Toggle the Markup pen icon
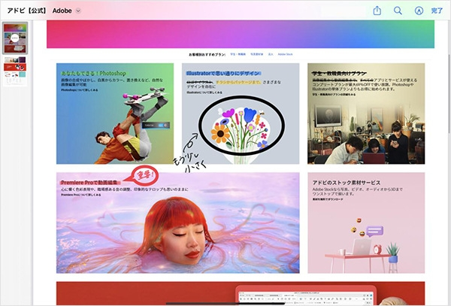This screenshot has height=306, width=451. tap(419, 11)
